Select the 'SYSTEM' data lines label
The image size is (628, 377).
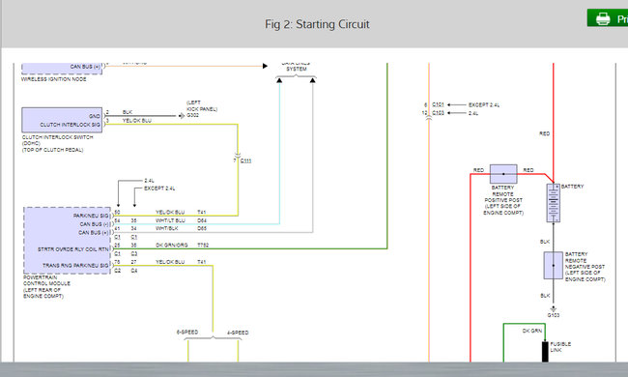click(x=297, y=69)
